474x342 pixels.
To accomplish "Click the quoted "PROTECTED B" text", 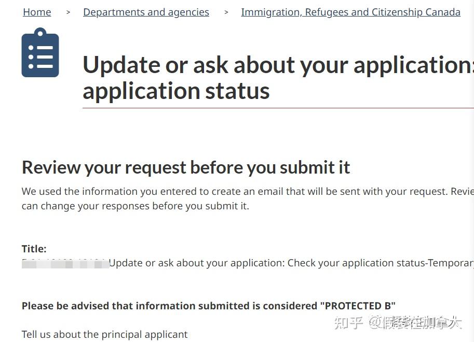I will [x=357, y=306].
